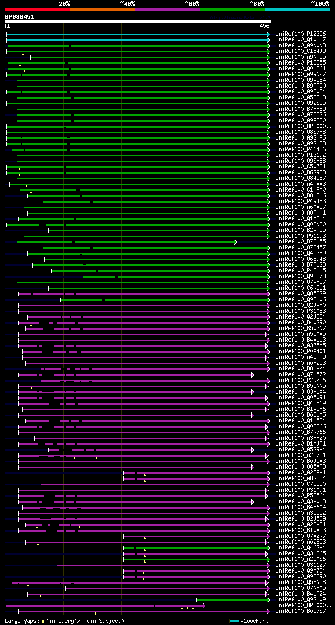Click the orange ~40% identity legend segment
The width and height of the screenshot is (335, 625).
[103, 9]
